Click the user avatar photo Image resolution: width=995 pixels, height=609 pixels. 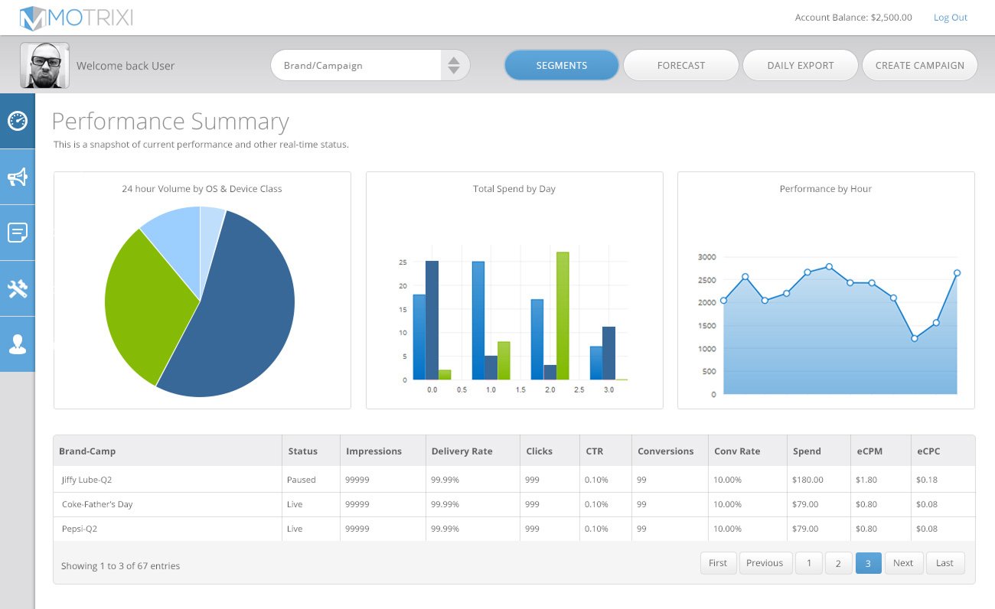tap(44, 66)
